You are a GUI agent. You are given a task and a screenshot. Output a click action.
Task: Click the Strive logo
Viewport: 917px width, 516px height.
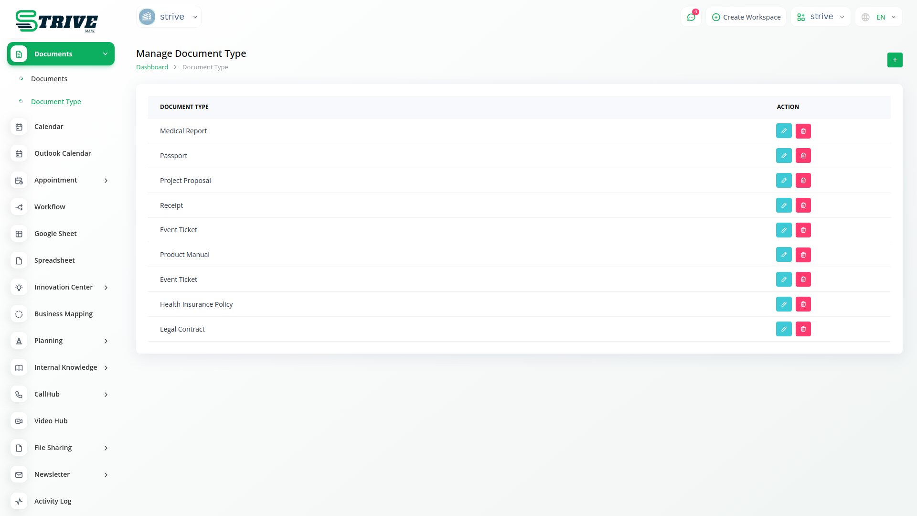coord(56,21)
